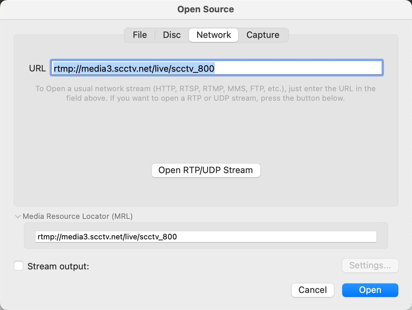Screen dimensions: 412x310
Task: Click the network stream help text
Action: point(206,93)
